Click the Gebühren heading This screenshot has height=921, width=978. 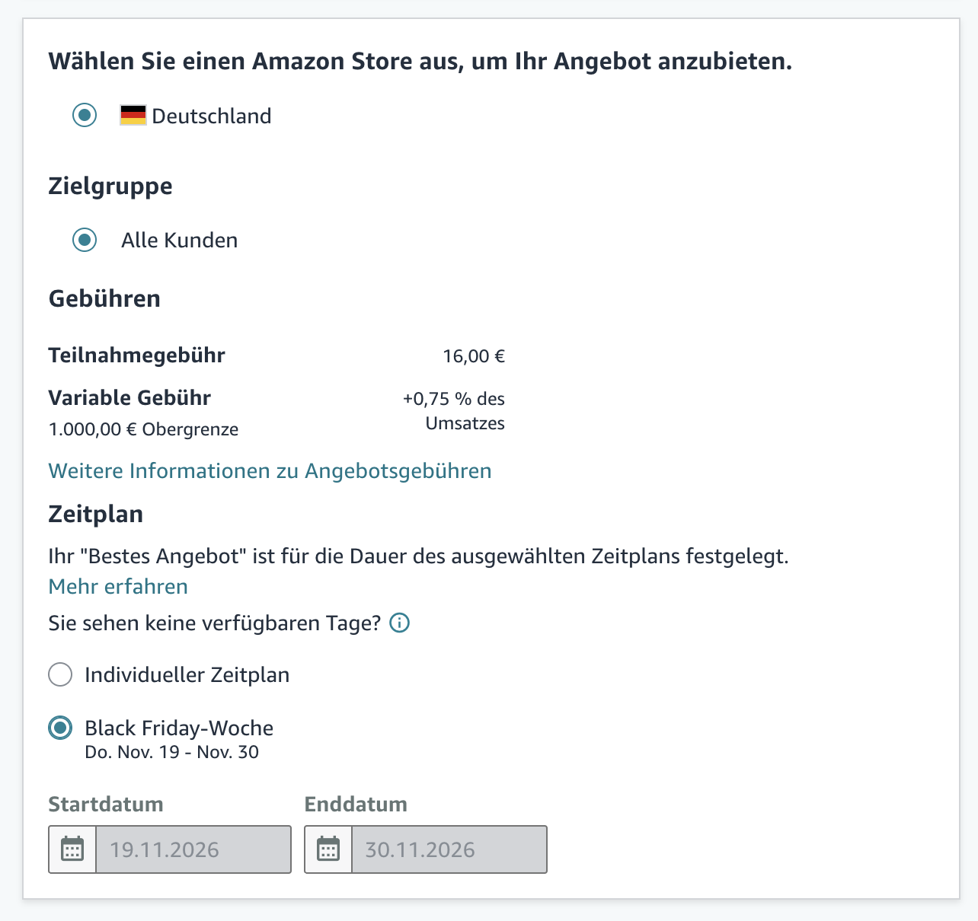pyautogui.click(x=104, y=298)
